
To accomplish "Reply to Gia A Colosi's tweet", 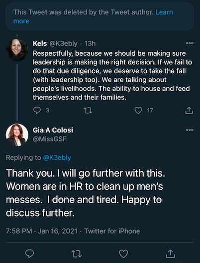I will coord(29,253).
